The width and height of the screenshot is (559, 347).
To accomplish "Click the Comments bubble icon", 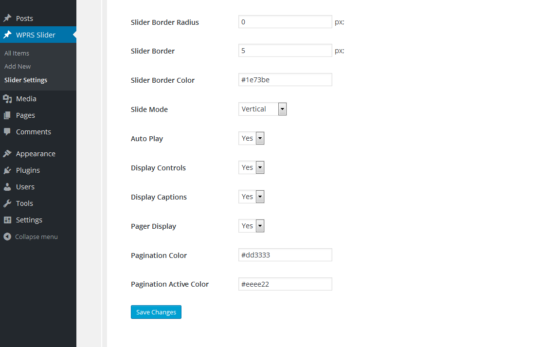I will (x=7, y=131).
